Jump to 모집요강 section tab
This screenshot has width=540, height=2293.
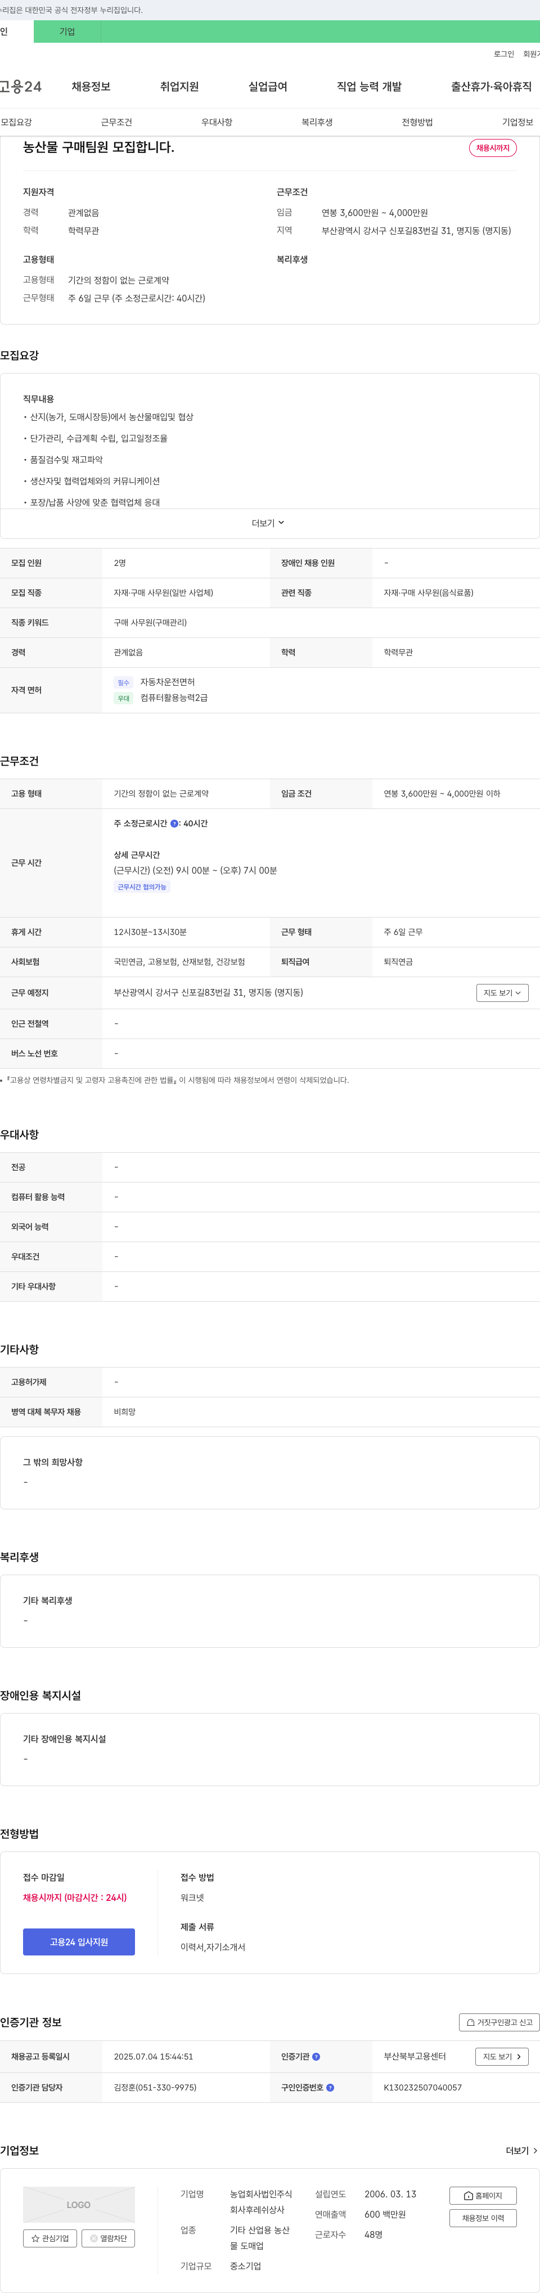click(x=16, y=122)
